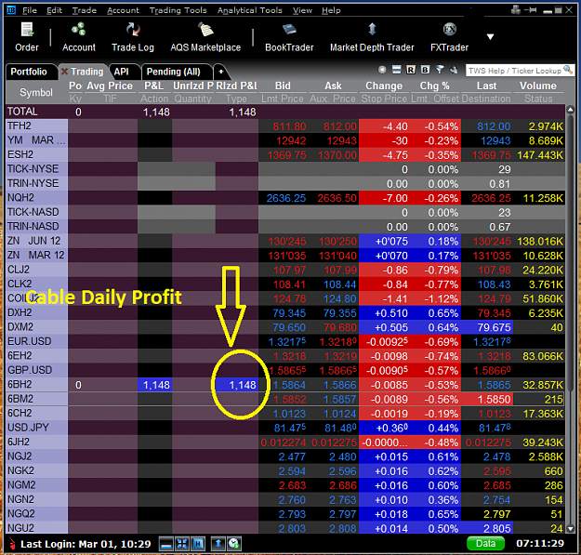Click the 6BH2 realized P&L cell 1,148
This screenshot has height=555, width=581.
pos(237,385)
